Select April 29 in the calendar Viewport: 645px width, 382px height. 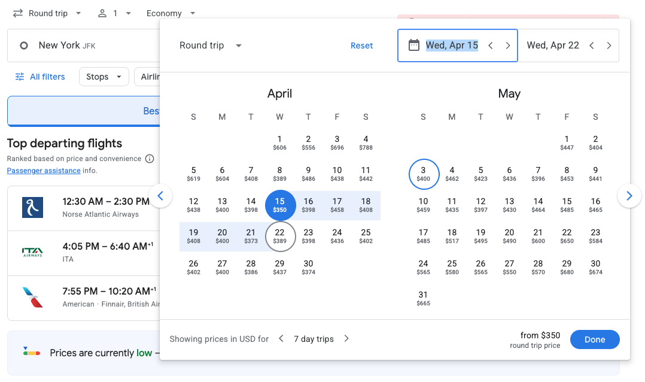click(279, 268)
